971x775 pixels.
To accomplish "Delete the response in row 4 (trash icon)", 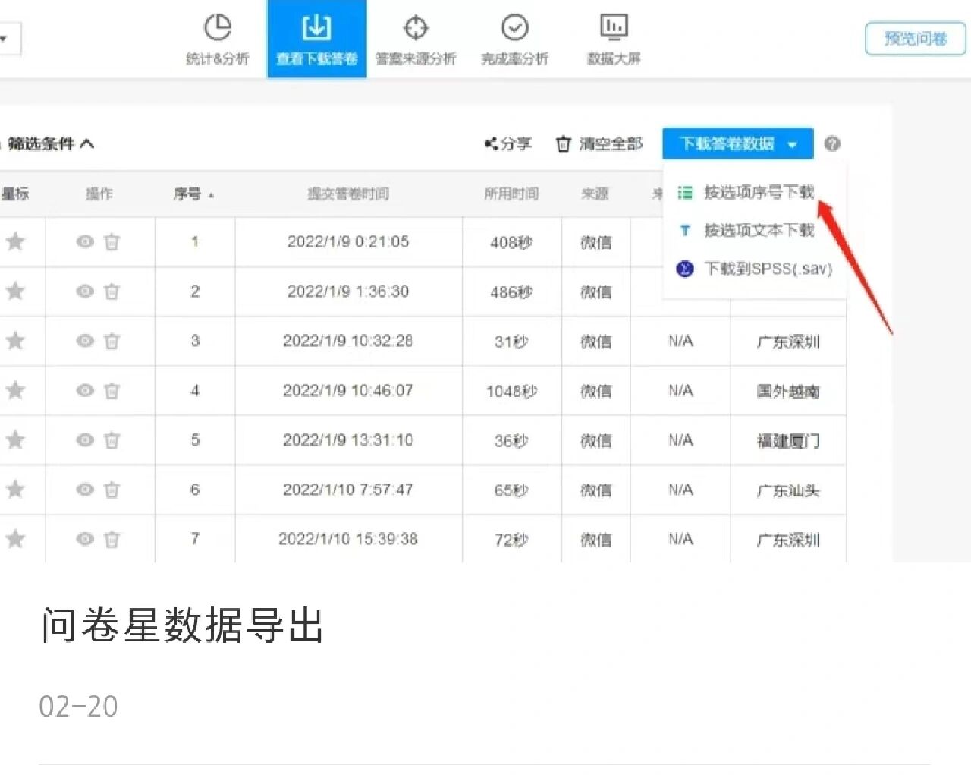I will click(112, 391).
